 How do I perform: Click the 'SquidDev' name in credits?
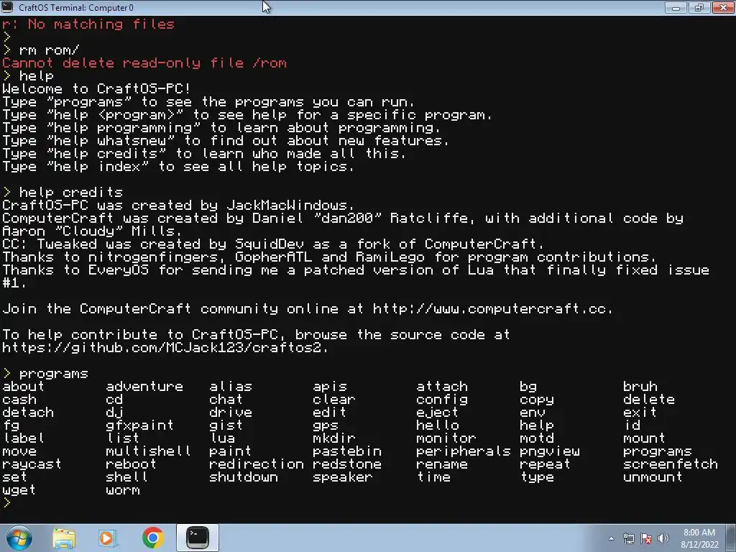pos(270,244)
